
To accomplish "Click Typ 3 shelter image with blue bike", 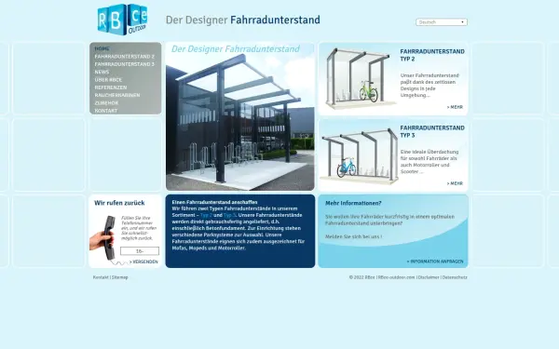I will [360, 156].
